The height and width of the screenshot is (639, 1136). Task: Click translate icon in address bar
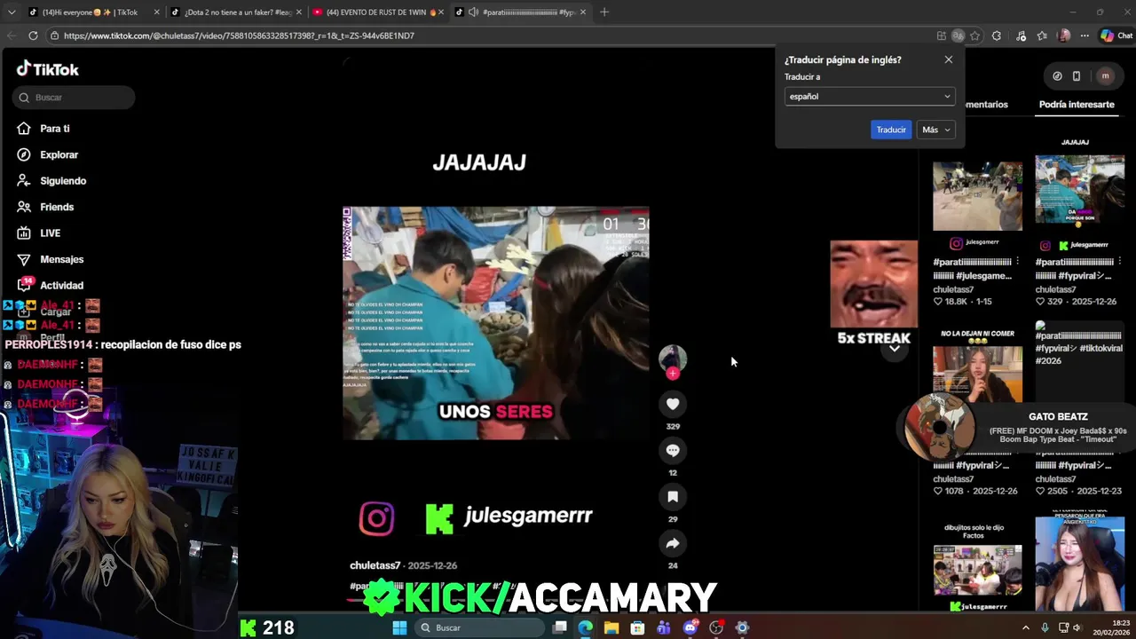click(958, 35)
